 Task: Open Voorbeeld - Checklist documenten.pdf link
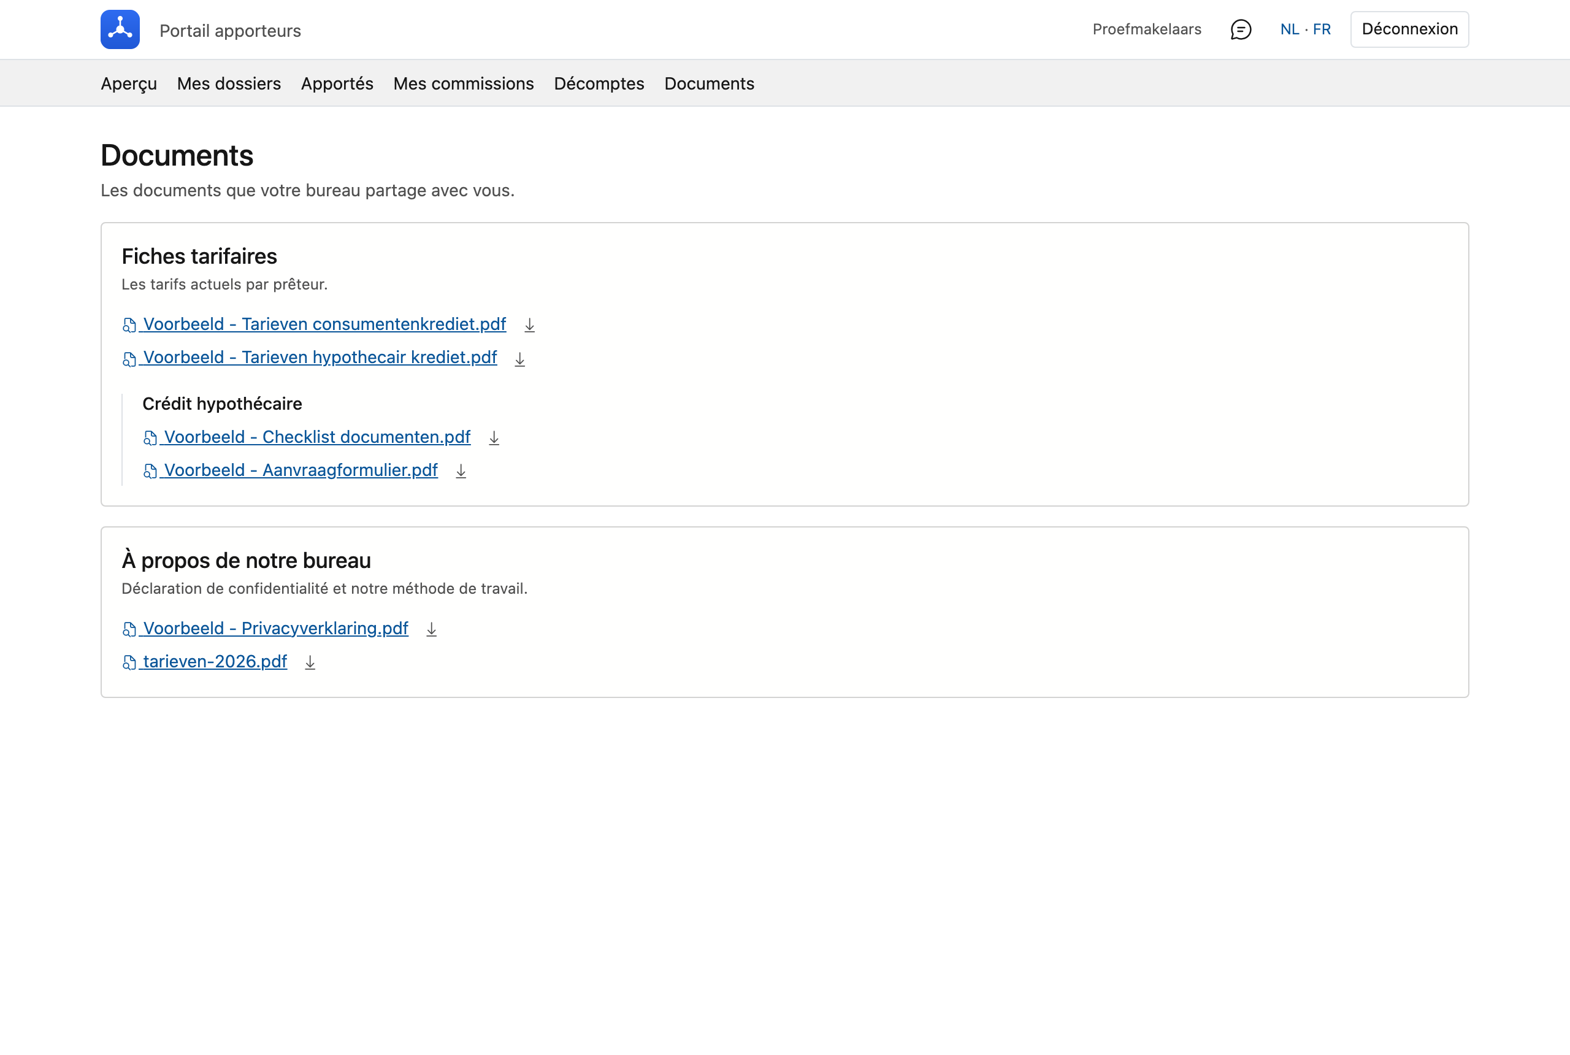[x=307, y=437]
